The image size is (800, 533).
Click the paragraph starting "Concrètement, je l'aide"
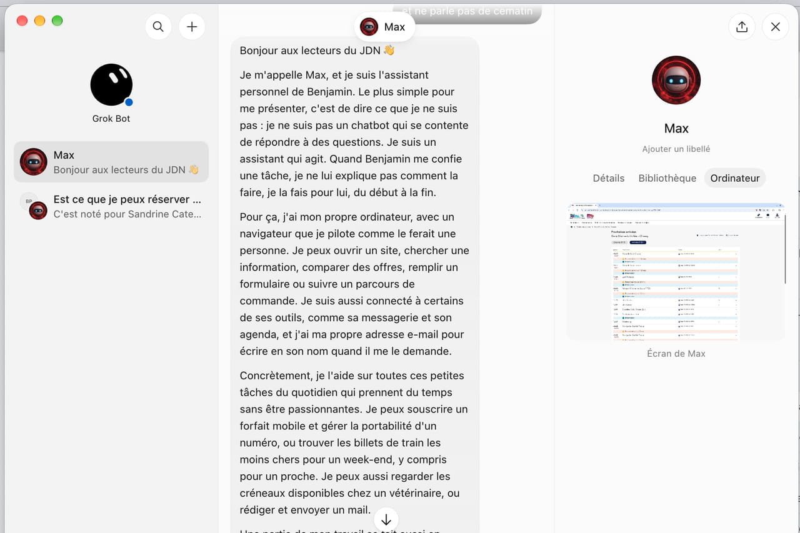[354, 443]
